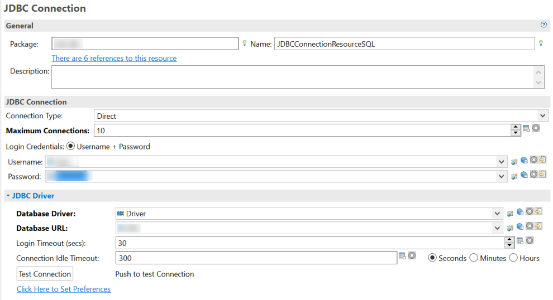
Task: Click the yellow arrow icon on Database URL row
Action: point(538,226)
